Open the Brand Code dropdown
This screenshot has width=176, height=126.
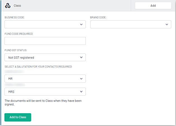[128, 24]
